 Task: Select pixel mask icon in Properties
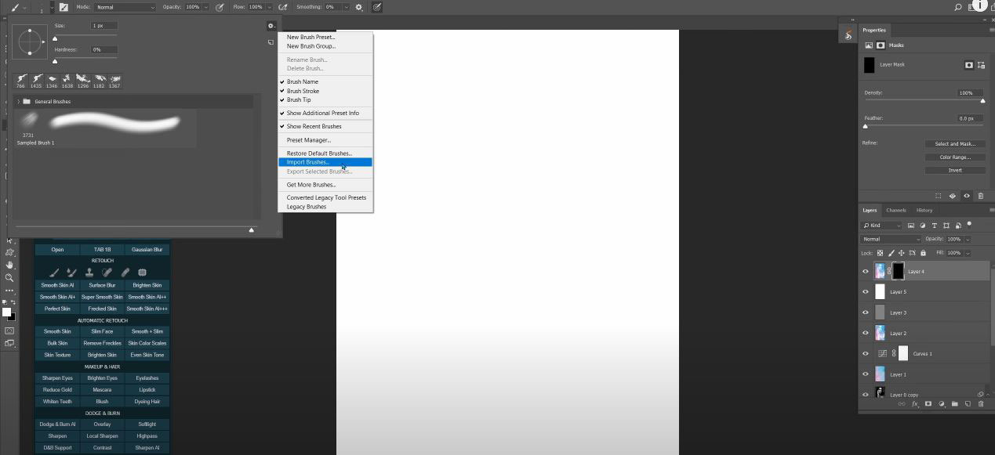pyautogui.click(x=969, y=66)
